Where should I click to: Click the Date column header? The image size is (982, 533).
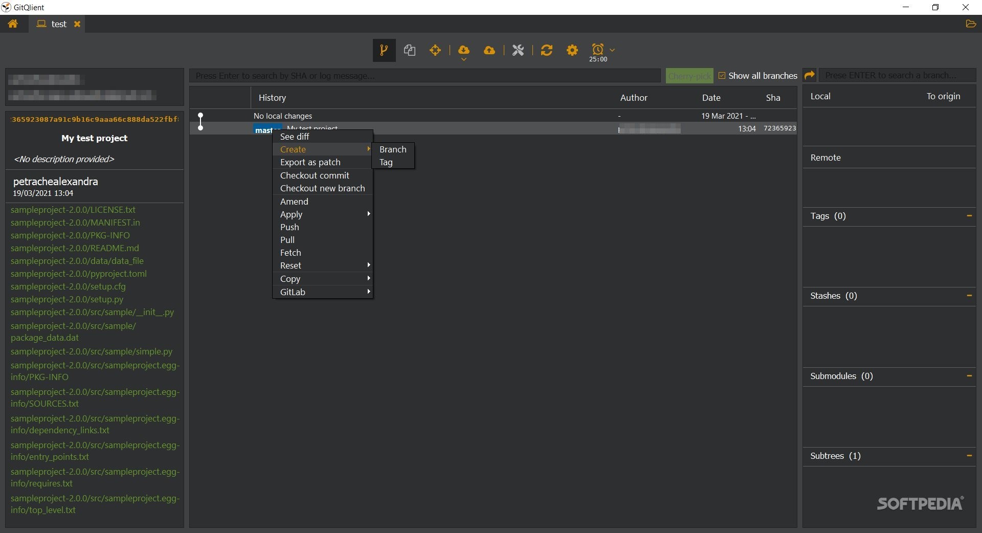(x=711, y=98)
